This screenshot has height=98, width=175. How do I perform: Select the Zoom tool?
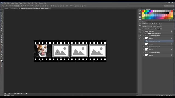2,57
